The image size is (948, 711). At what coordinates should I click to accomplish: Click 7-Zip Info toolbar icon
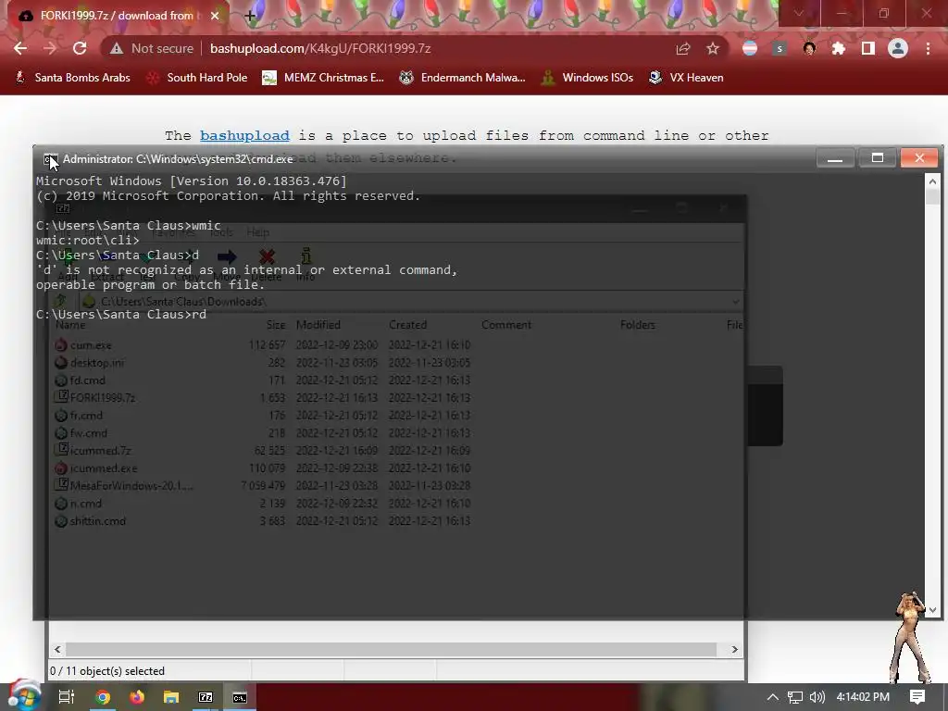[x=306, y=256]
